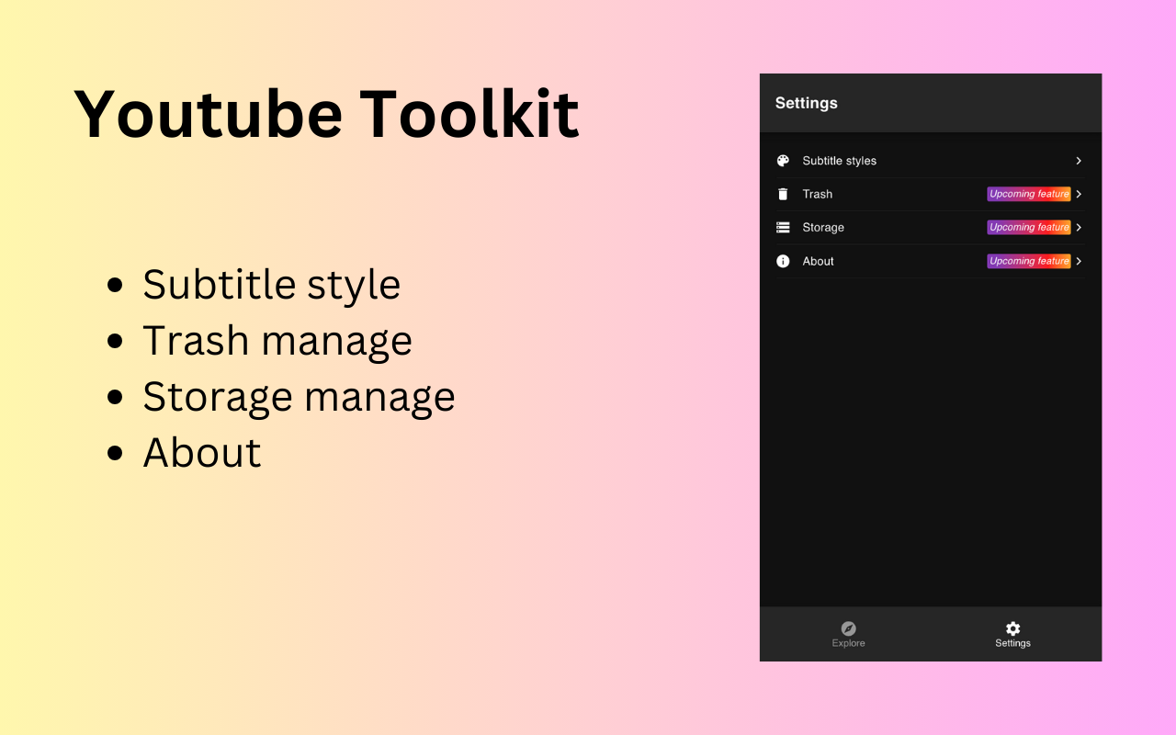Click the About info icon

pos(783,261)
